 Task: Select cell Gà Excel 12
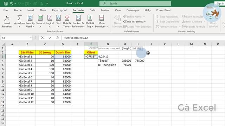point(27,102)
